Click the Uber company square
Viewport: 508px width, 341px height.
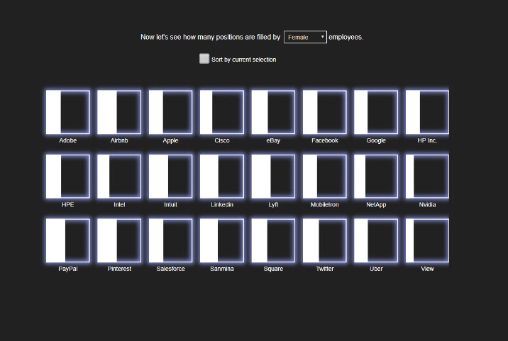pyautogui.click(x=376, y=240)
